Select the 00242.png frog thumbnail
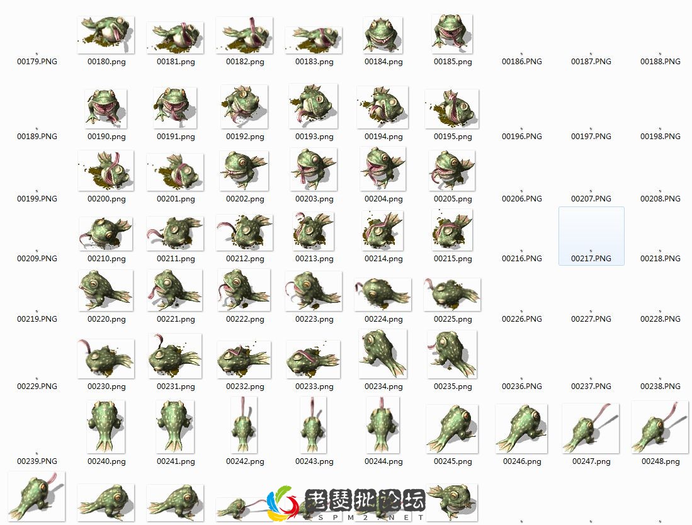 244,426
